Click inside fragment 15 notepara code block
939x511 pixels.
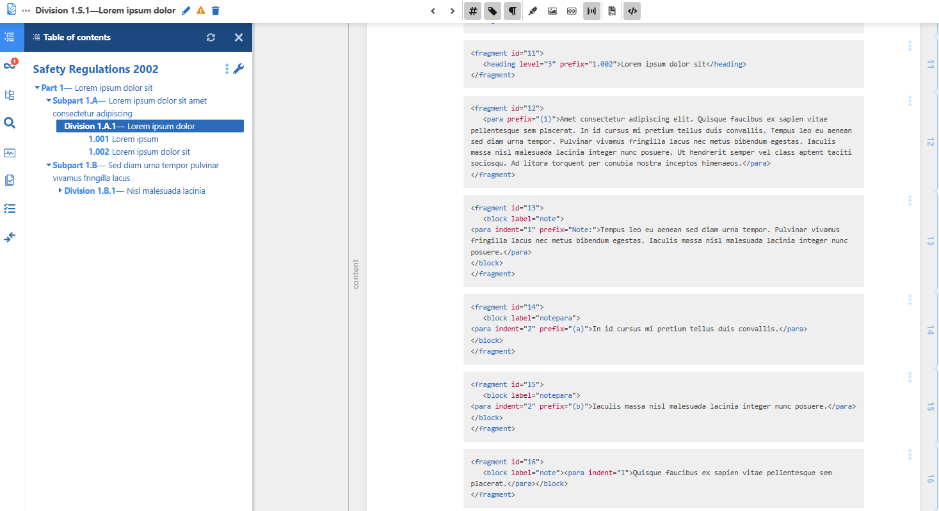(664, 407)
